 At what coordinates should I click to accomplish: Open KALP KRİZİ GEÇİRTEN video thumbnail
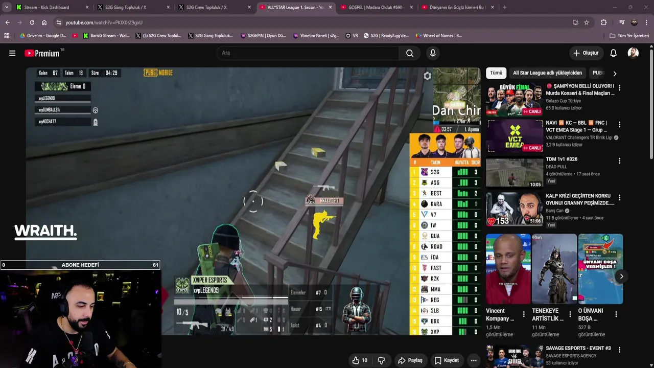(514, 210)
